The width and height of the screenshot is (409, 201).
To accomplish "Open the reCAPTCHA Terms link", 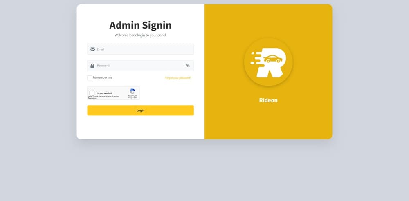I will point(135,98).
